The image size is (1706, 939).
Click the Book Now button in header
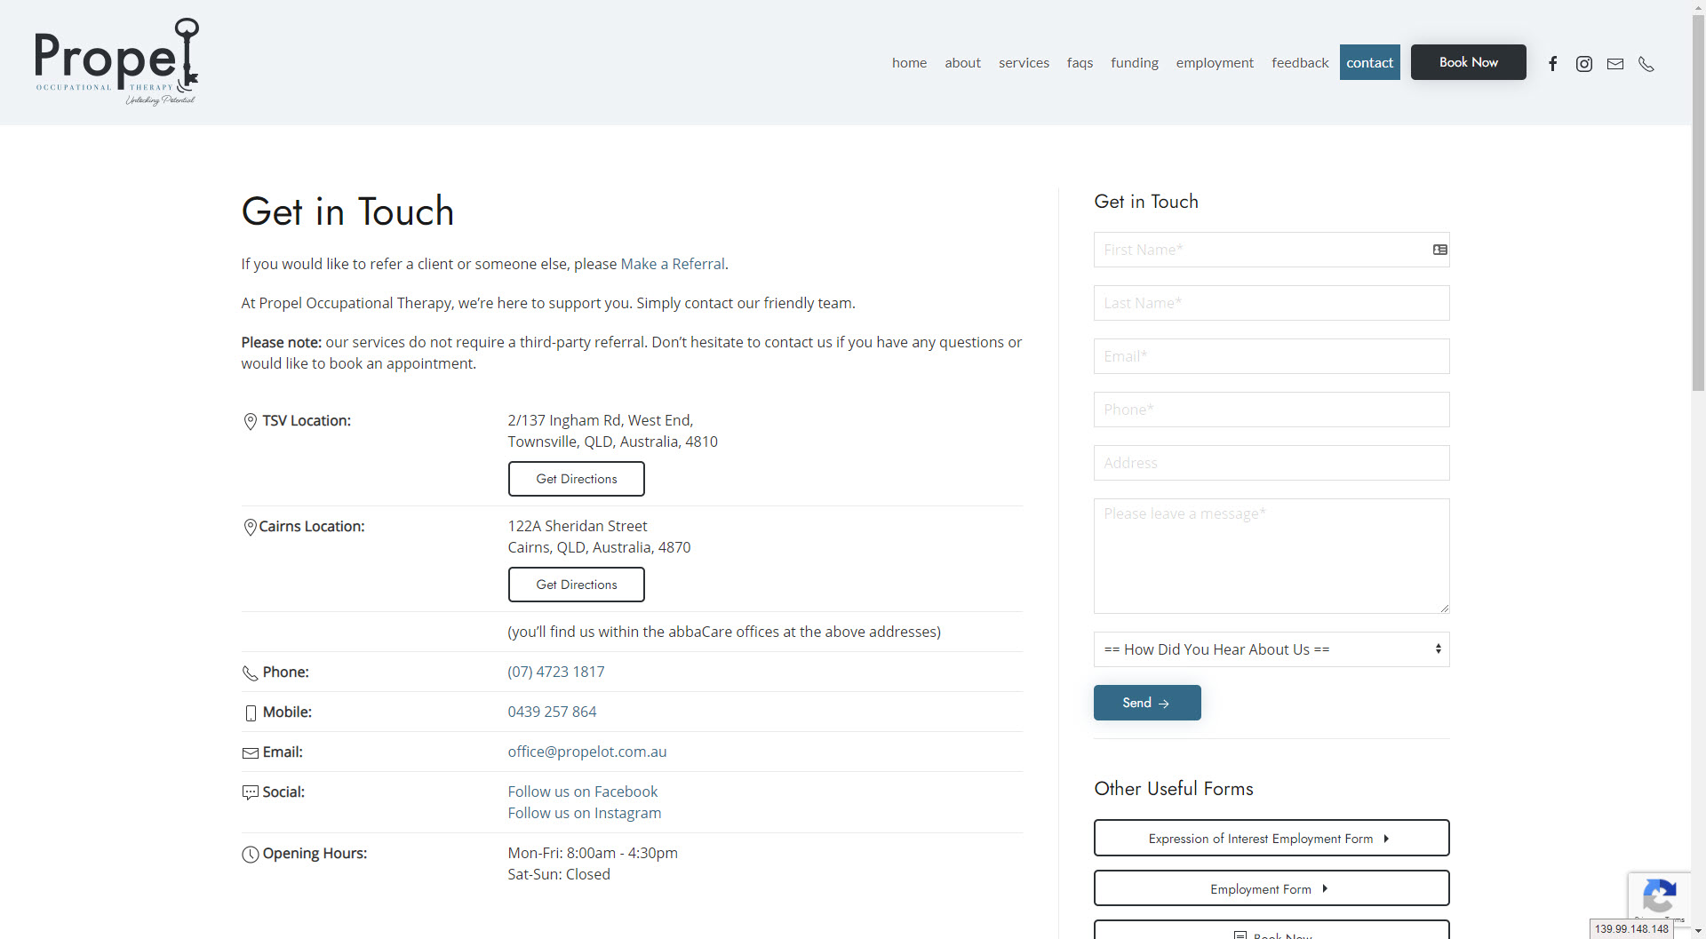(1468, 62)
